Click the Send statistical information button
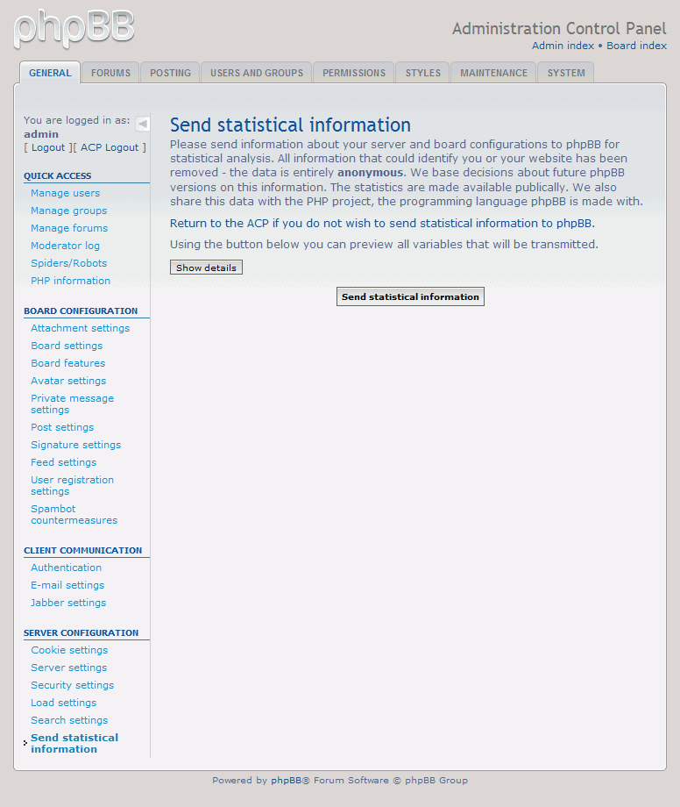Screen dimensions: 680x807 tap(410, 296)
